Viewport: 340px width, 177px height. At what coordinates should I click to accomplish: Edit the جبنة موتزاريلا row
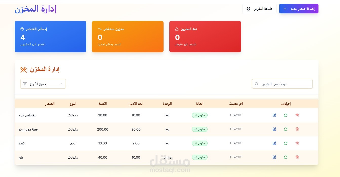[x=274, y=129]
